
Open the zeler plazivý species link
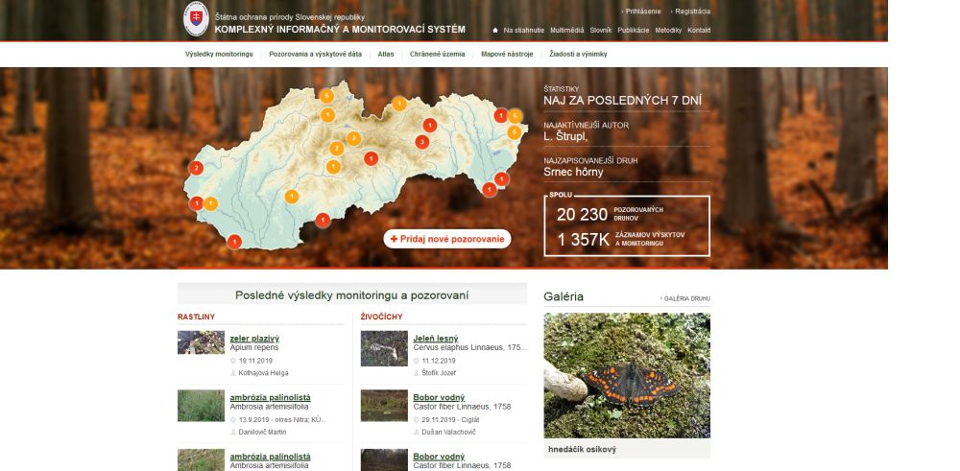pos(254,339)
